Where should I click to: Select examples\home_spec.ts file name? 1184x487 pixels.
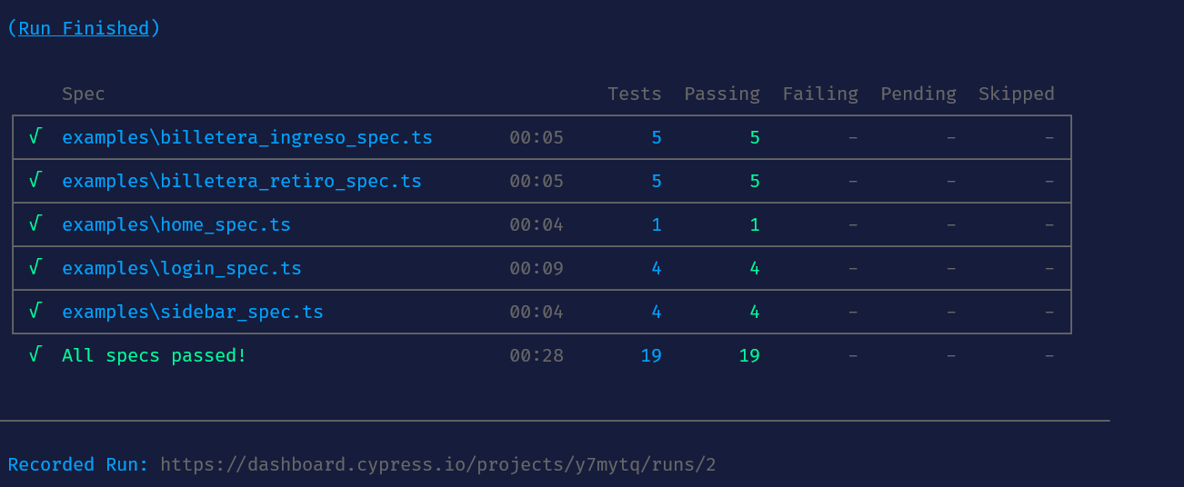tap(176, 224)
